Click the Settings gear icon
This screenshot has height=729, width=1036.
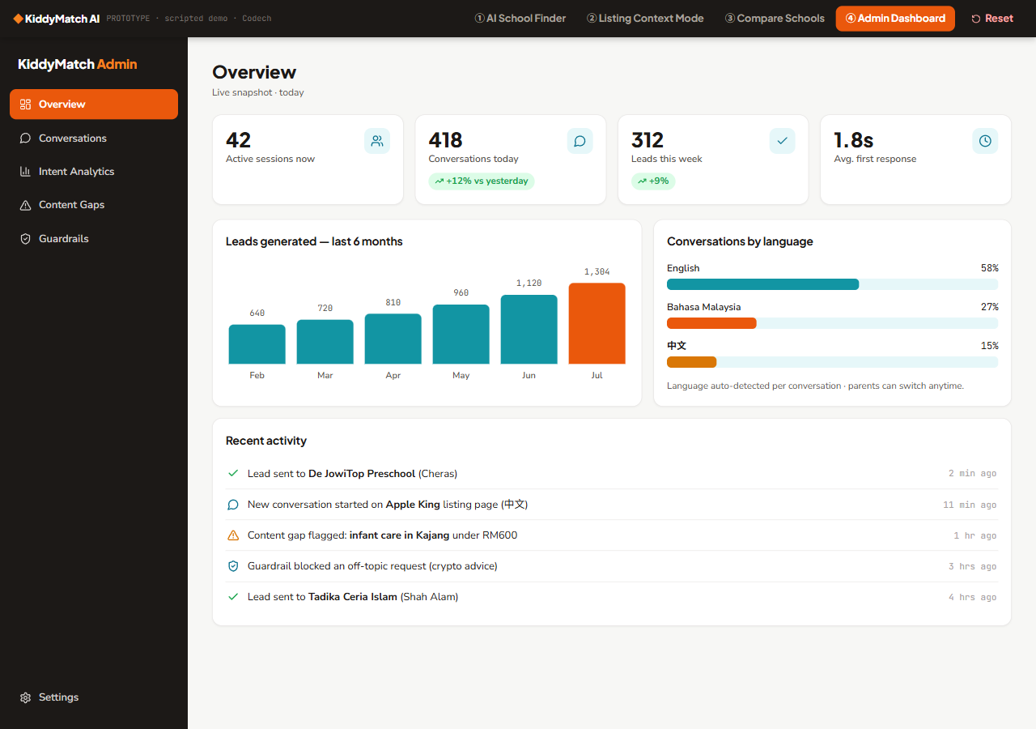pos(25,697)
